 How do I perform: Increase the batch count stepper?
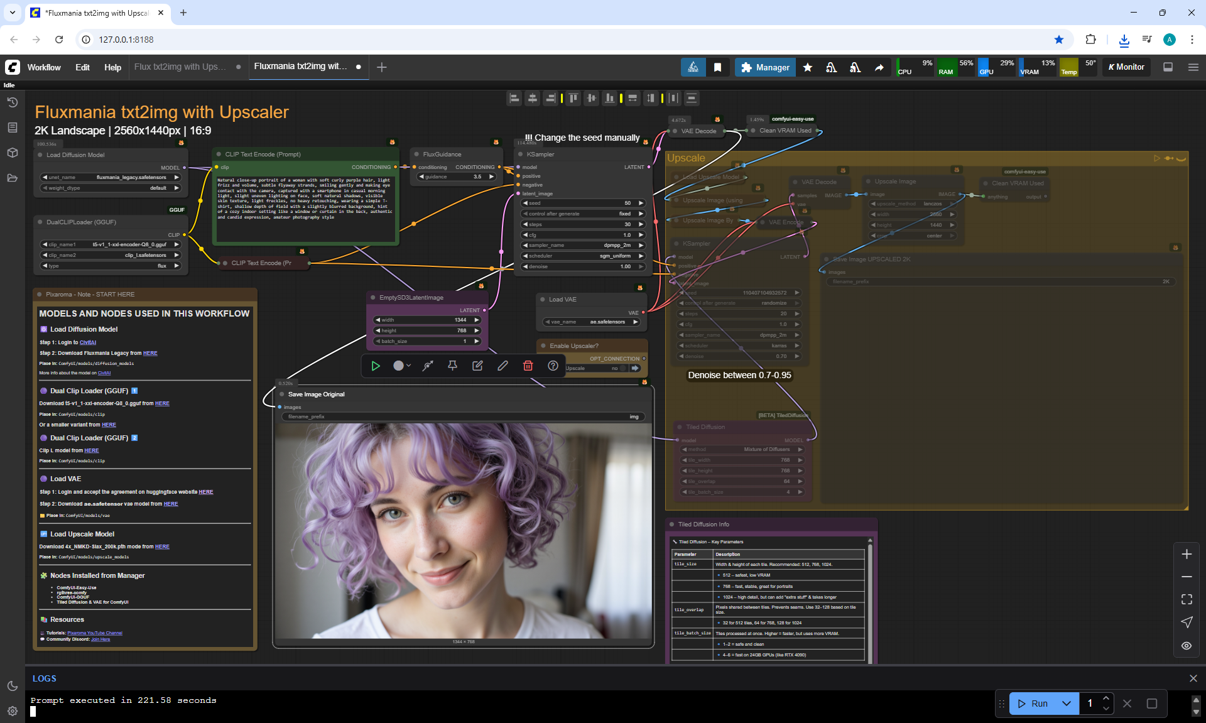point(1106,699)
